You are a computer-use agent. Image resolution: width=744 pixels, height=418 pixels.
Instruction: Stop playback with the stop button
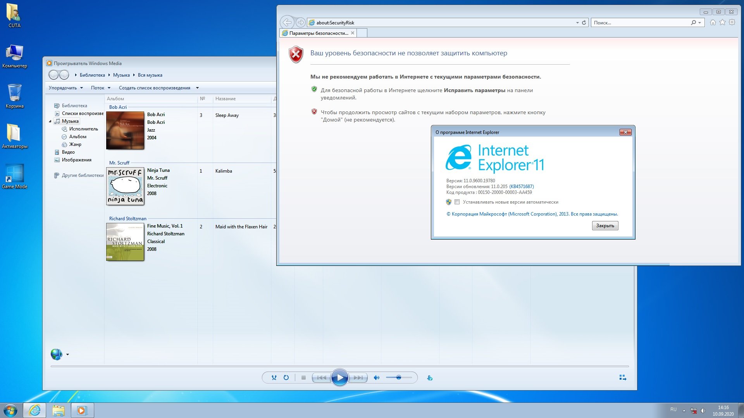[303, 378]
